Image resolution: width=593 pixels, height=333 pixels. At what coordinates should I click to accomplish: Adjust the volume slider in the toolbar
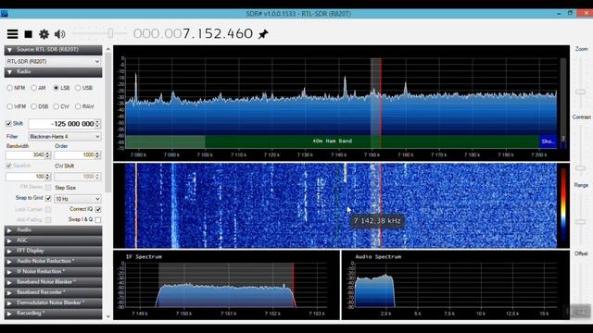tap(110, 33)
